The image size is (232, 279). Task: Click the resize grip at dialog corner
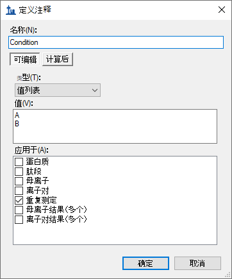pos(228,275)
